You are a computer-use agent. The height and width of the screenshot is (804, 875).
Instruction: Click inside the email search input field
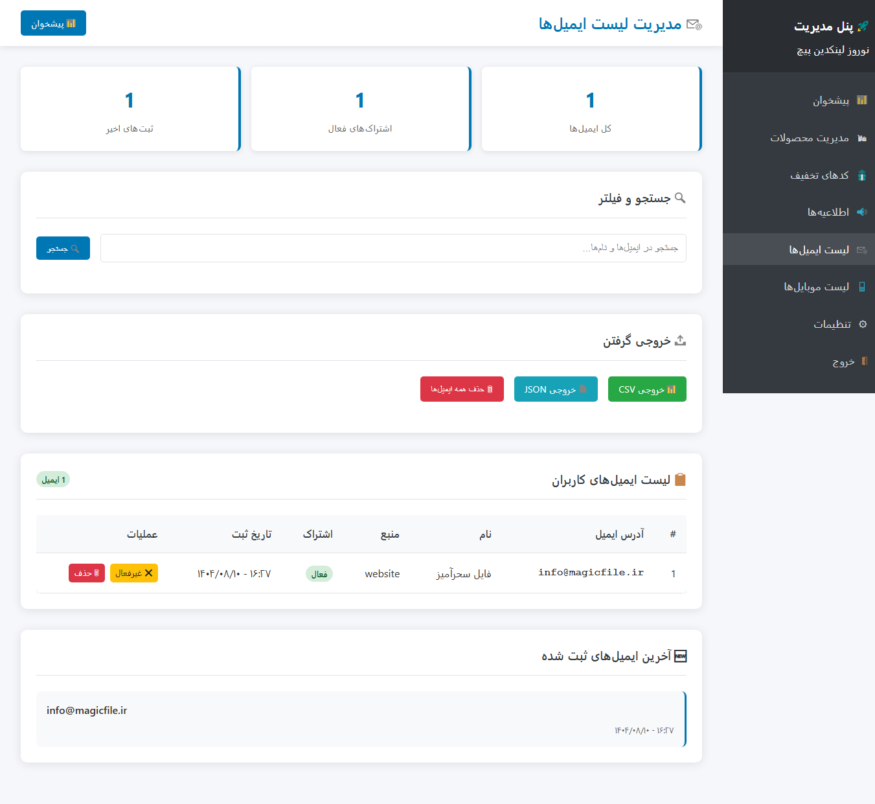393,248
